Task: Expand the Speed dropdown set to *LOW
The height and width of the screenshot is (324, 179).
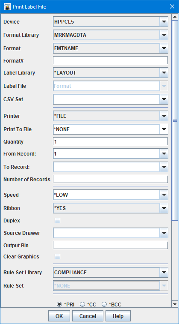Action: tap(164, 195)
